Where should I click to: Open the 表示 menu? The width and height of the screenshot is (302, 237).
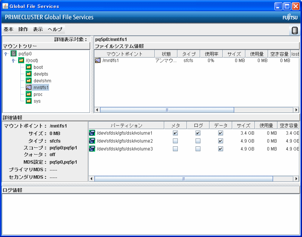coord(38,29)
